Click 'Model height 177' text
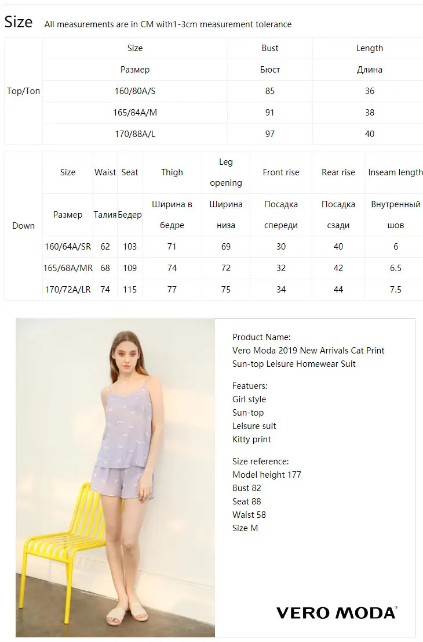The image size is (423, 642). click(x=267, y=475)
